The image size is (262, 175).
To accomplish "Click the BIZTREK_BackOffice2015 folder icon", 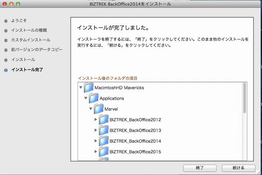I will coord(104,152).
